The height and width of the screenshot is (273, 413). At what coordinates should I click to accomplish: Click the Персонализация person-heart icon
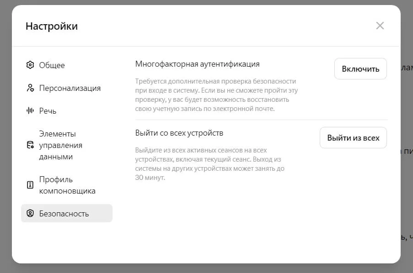point(30,88)
